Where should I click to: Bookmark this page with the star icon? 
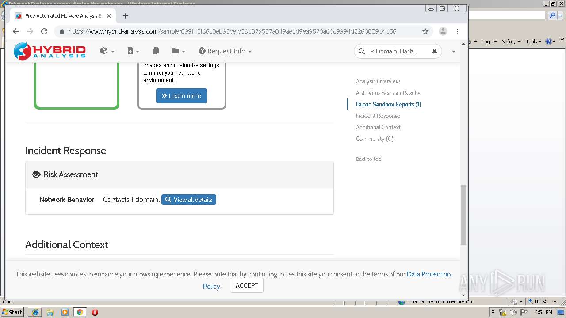pos(425,31)
